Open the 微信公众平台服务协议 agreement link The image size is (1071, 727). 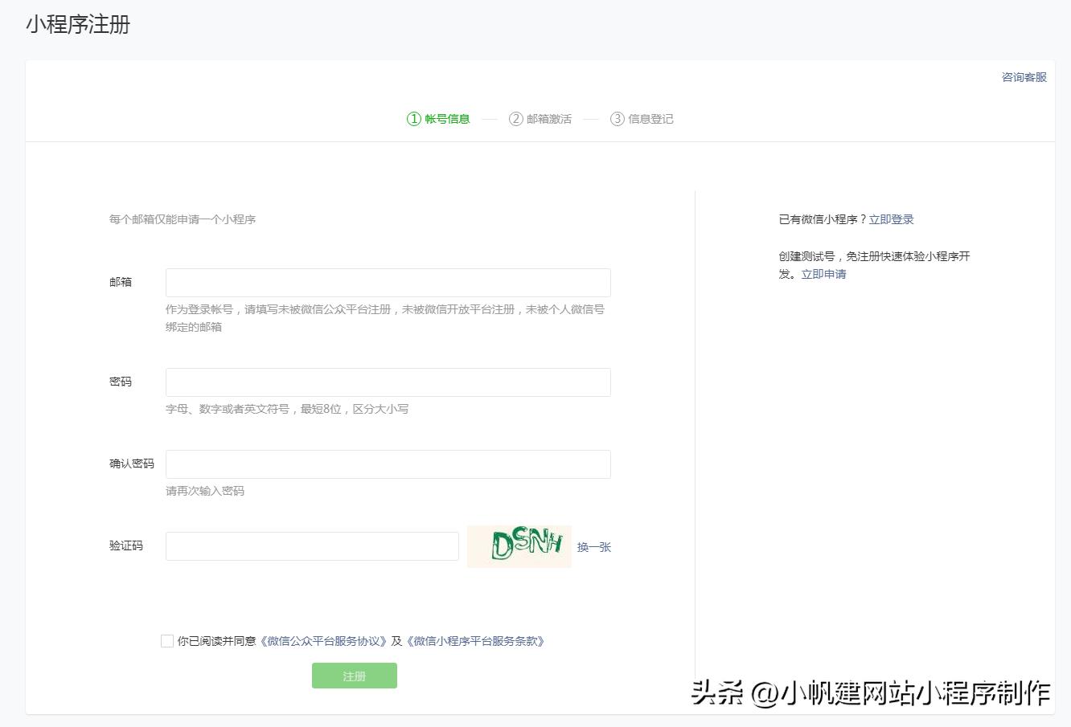click(325, 641)
